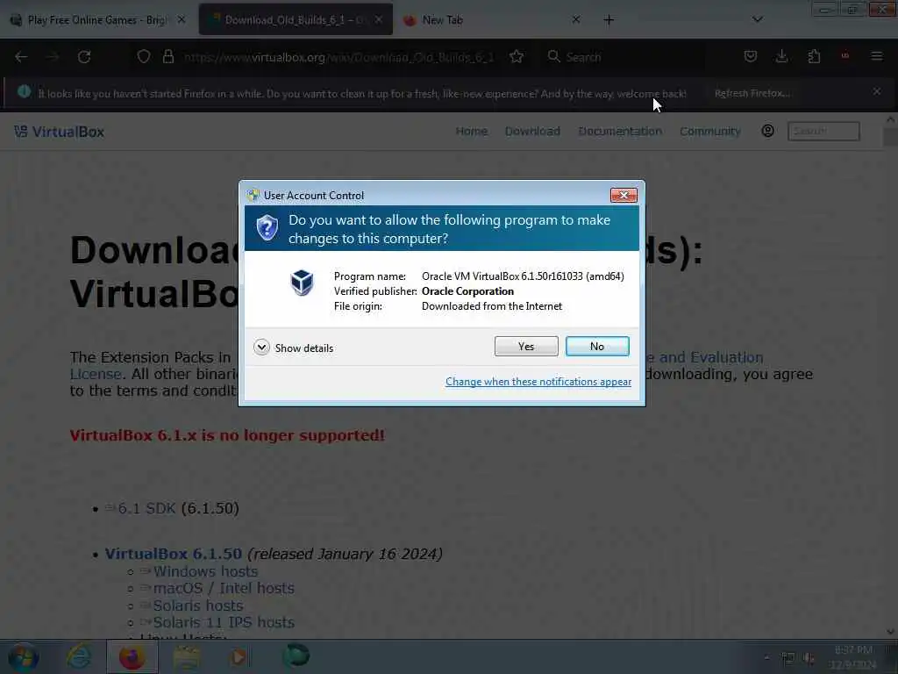Open the Home menu on VirtualBox site
This screenshot has width=898, height=674.
coord(471,132)
